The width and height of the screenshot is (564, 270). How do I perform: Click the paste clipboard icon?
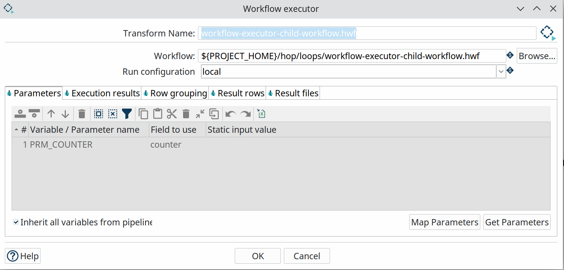tap(158, 114)
